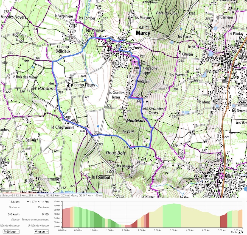The width and height of the screenshot is (247, 235).
Task: Click the 420 m elevation axis label
Action: click(x=57, y=201)
